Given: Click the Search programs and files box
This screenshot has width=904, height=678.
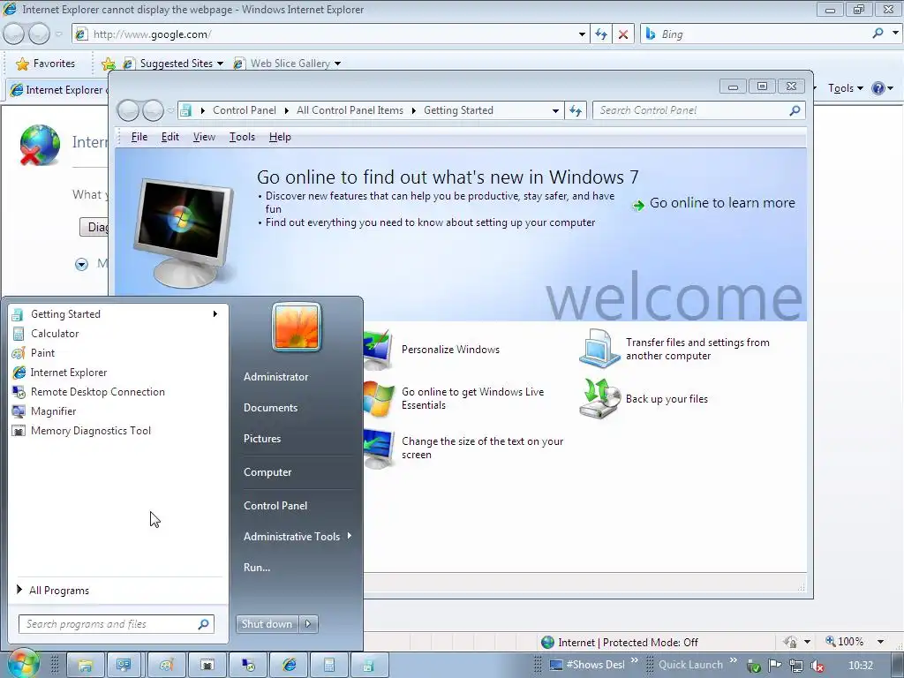Looking at the screenshot, I should [117, 624].
